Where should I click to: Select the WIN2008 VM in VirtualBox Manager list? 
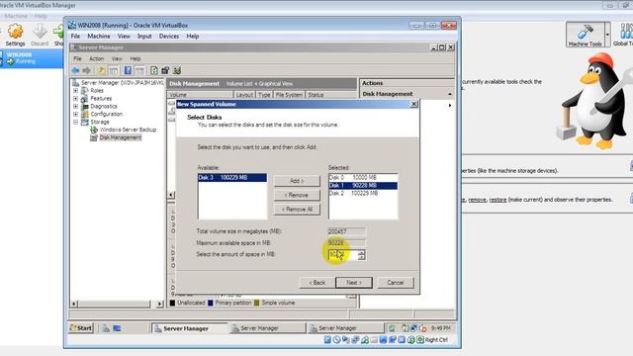[32, 58]
